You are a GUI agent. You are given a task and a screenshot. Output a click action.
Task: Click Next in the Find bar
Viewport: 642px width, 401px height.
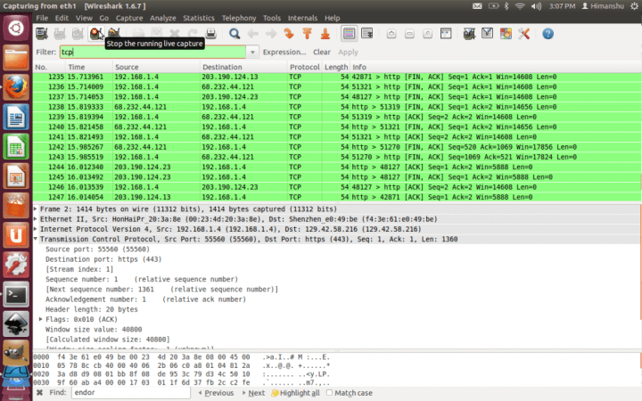click(253, 393)
